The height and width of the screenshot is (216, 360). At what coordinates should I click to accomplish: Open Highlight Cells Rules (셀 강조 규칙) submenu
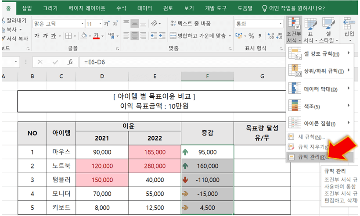coord(320,53)
